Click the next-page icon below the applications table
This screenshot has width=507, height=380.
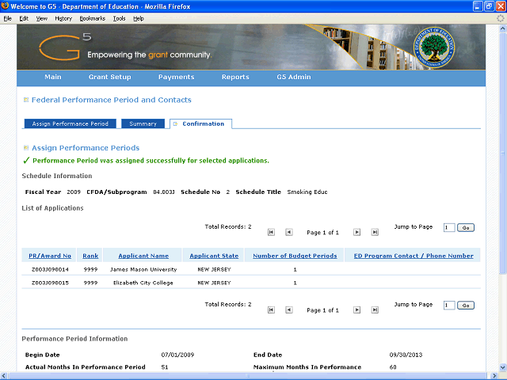(x=356, y=310)
